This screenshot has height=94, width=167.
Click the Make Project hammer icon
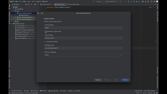94,2
